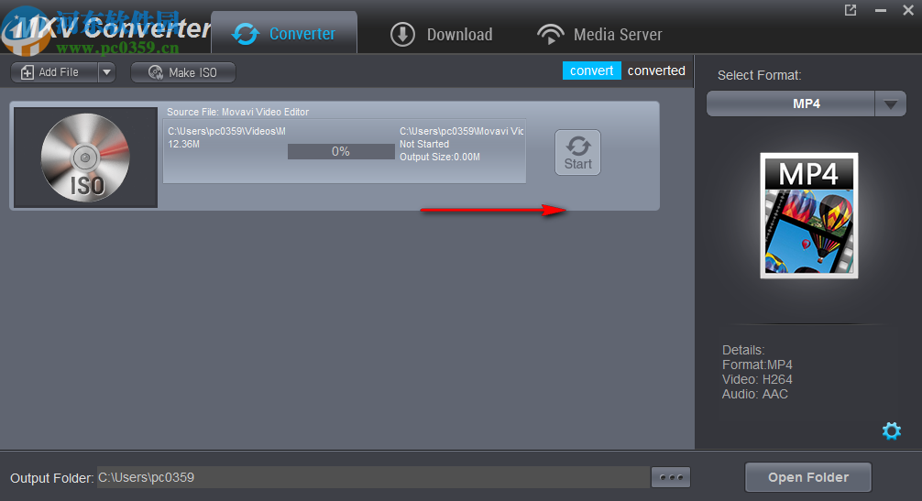Click the '12.36M' file size text
This screenshot has height=501, width=922.
click(183, 144)
